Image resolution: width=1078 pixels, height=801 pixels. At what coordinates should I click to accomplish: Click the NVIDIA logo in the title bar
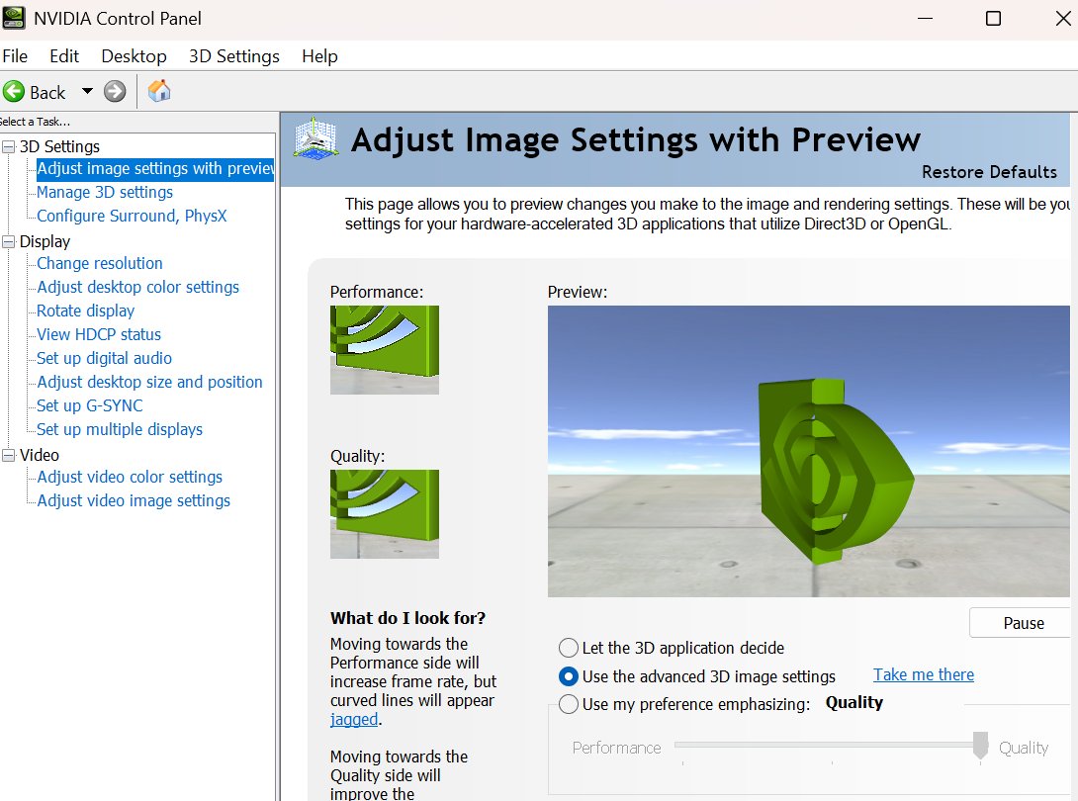click(14, 18)
